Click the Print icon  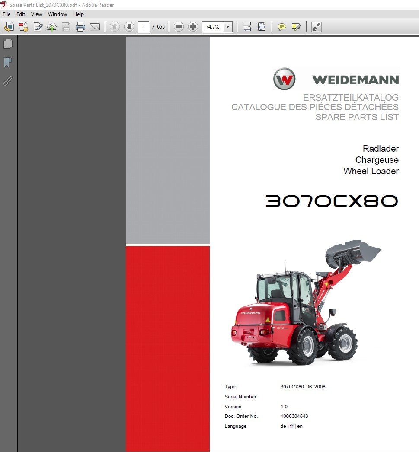[80, 27]
